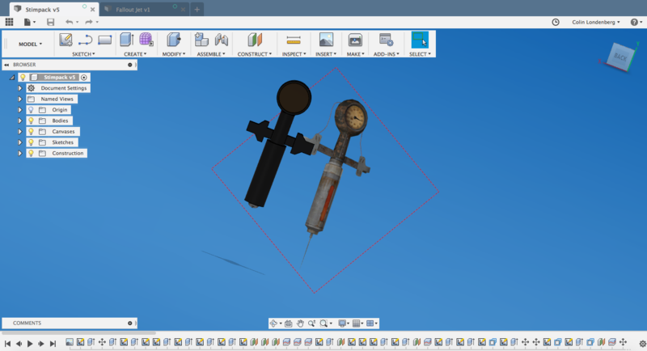Open the CREATE menu

(135, 54)
